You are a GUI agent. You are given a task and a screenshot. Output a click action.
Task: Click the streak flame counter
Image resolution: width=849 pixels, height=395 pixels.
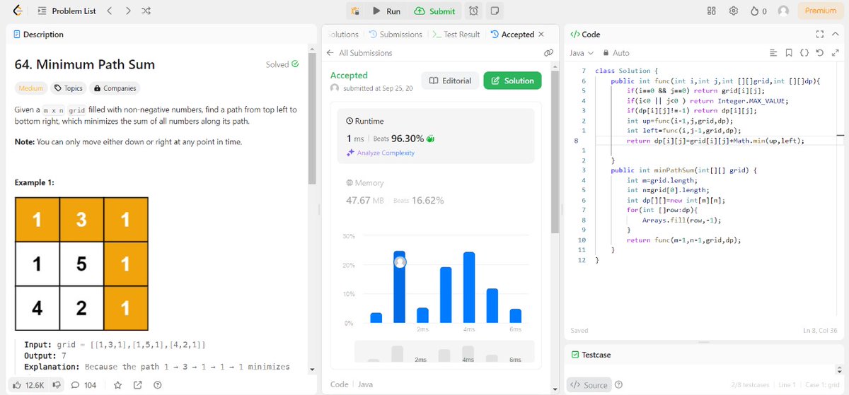point(758,11)
